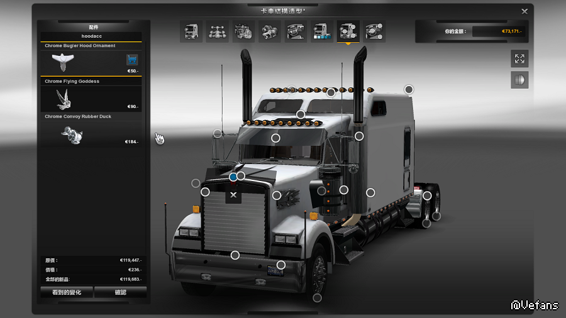Select the front bumper center slot marker
Screen dimensions: 566x318
tap(235, 255)
